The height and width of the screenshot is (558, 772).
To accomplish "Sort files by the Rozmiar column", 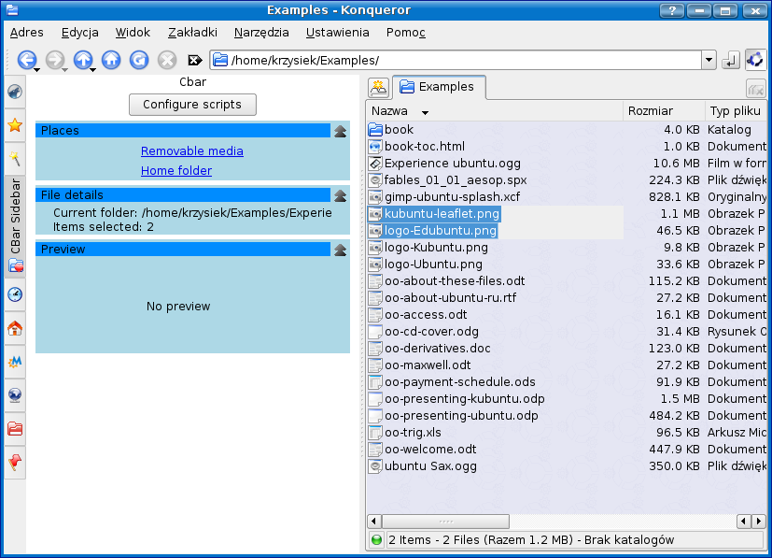I will point(651,111).
